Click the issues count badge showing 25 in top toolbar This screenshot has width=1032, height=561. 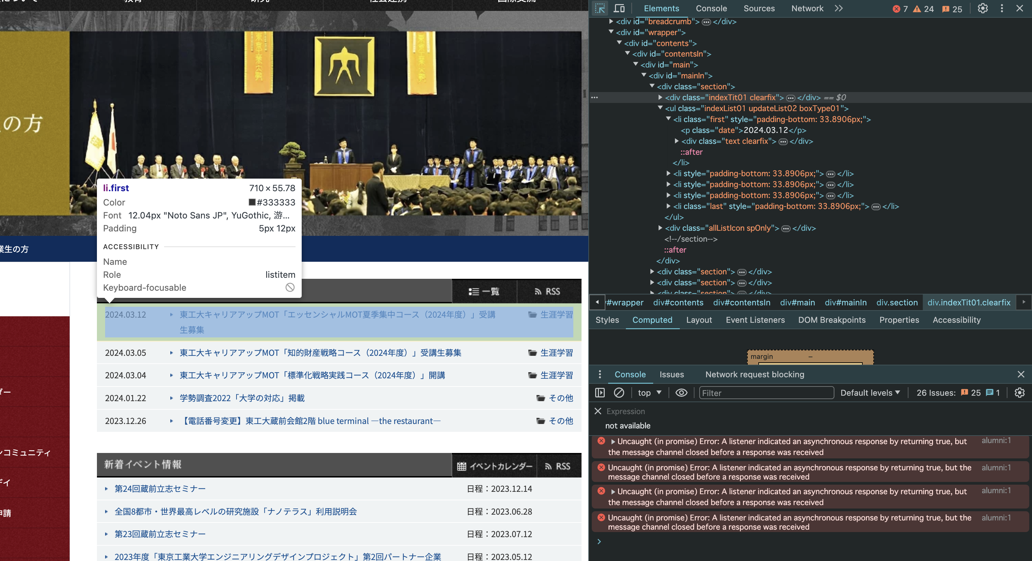pyautogui.click(x=952, y=9)
